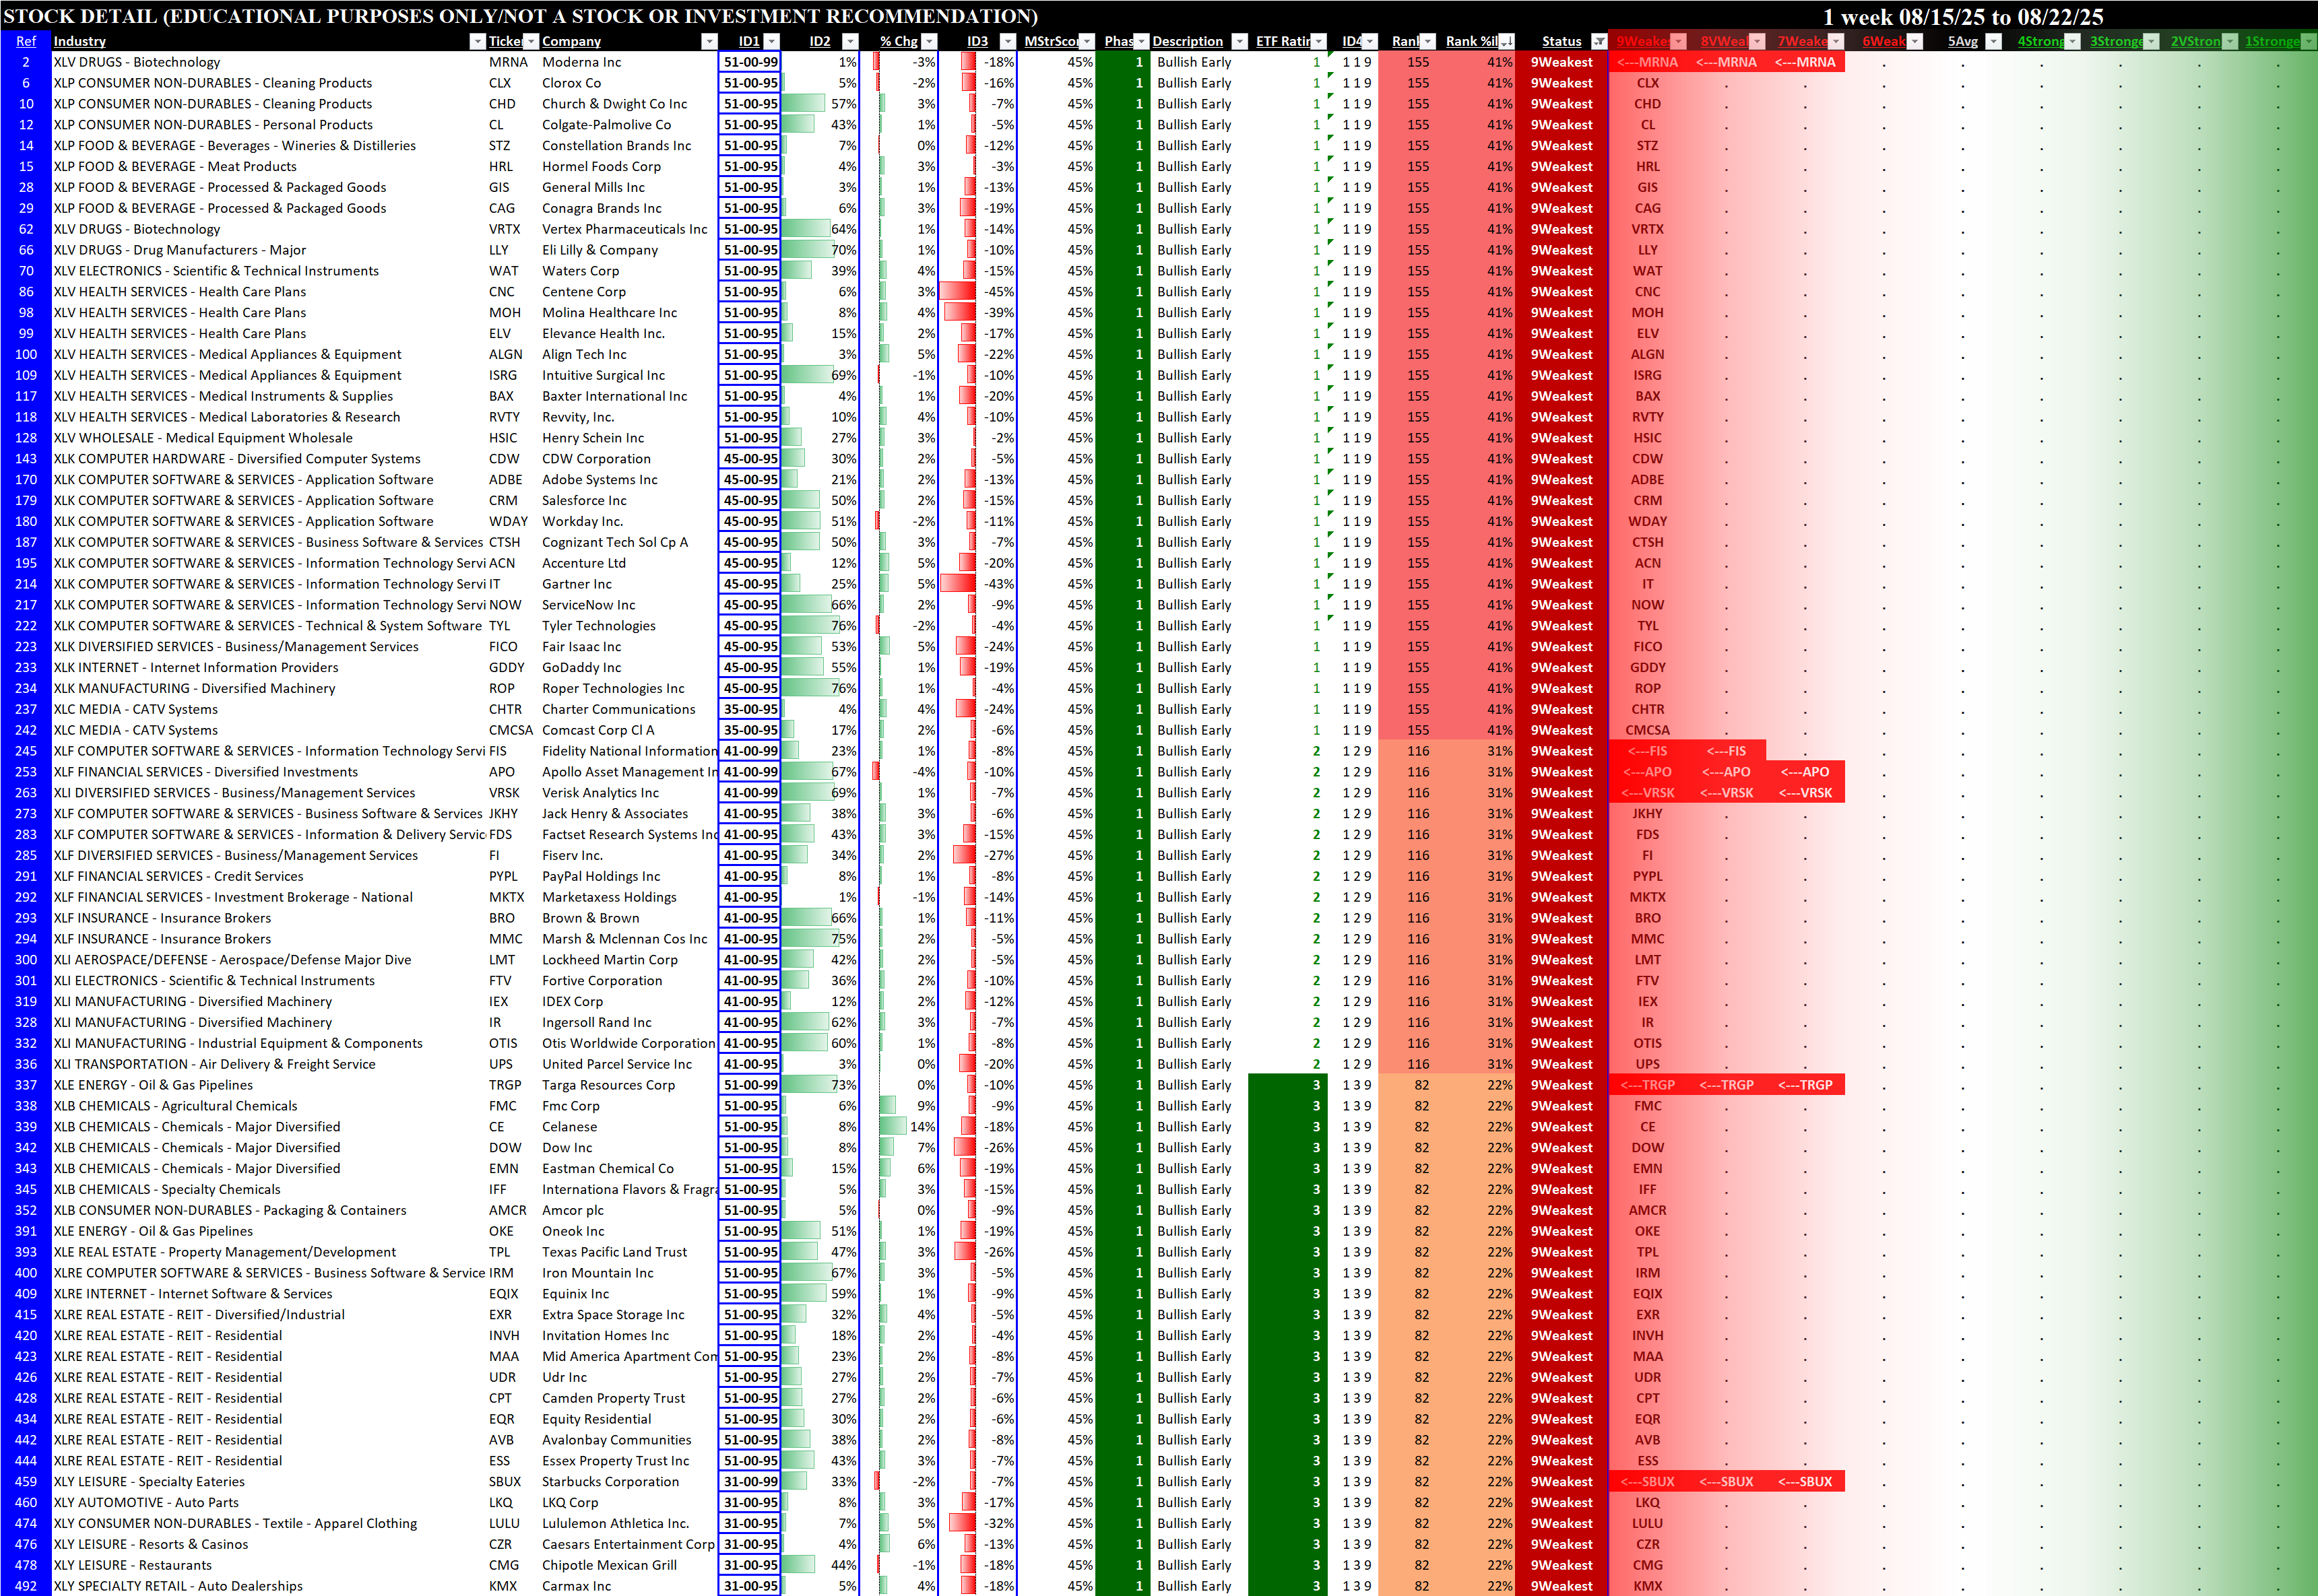
Task: Select the red <---TRGP cell under 9Weakest
Action: pyautogui.click(x=1648, y=1085)
